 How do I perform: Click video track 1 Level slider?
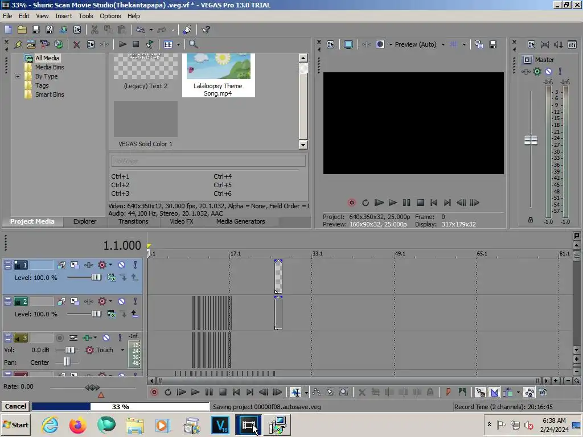96,278
